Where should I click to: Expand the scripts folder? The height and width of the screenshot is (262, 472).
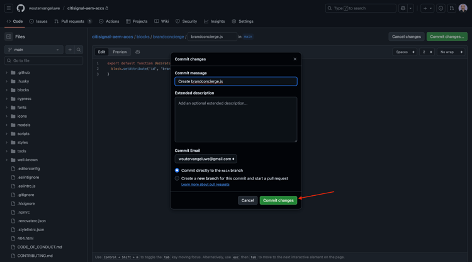[x=7, y=134]
